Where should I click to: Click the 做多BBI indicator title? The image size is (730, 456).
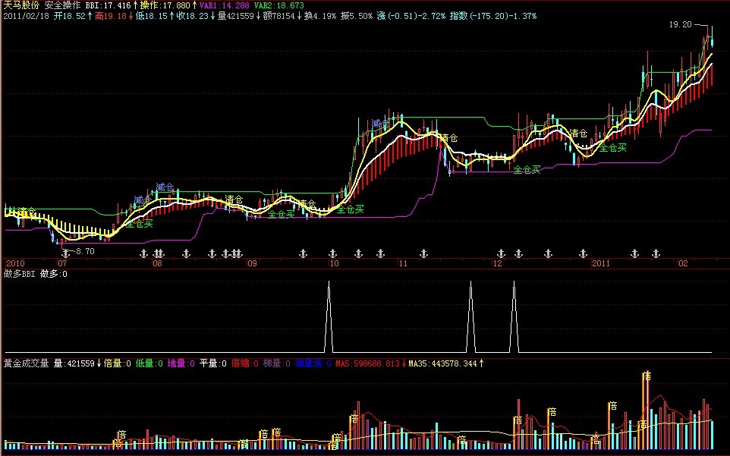coord(20,274)
